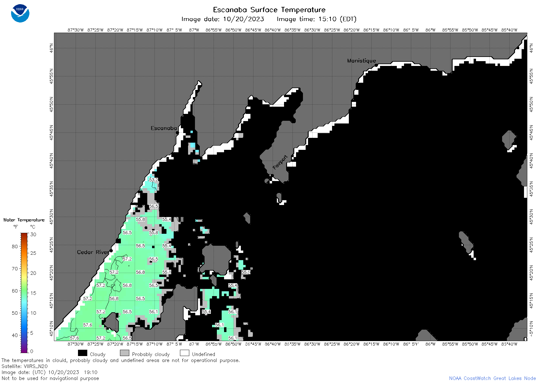Screen dimensions: 539x383
Task: Click the UTC image date line
Action: point(49,372)
